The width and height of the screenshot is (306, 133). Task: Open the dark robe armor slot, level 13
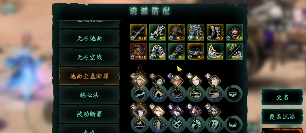point(177,32)
